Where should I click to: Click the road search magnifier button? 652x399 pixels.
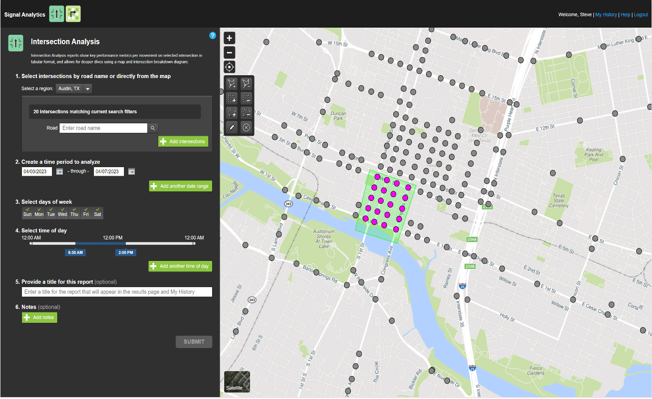click(153, 128)
